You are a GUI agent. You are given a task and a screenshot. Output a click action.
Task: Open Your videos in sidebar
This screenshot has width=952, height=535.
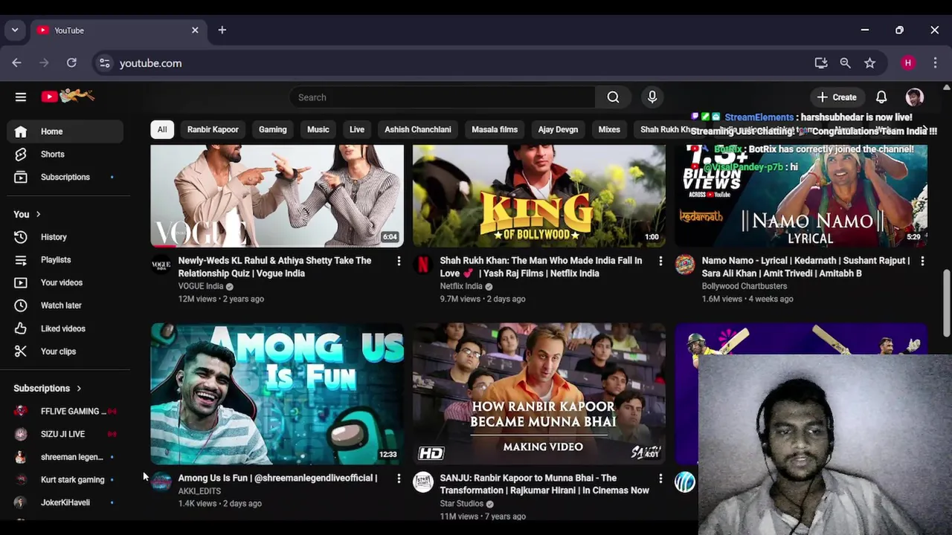(65, 283)
